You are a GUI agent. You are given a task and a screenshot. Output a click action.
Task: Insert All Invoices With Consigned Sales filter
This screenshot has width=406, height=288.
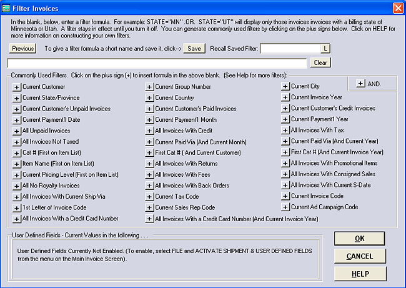[x=285, y=174]
